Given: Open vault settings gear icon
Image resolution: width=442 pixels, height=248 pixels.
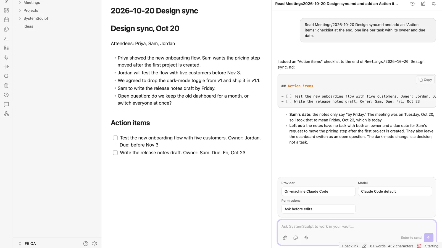Looking at the screenshot, I should 94,244.
